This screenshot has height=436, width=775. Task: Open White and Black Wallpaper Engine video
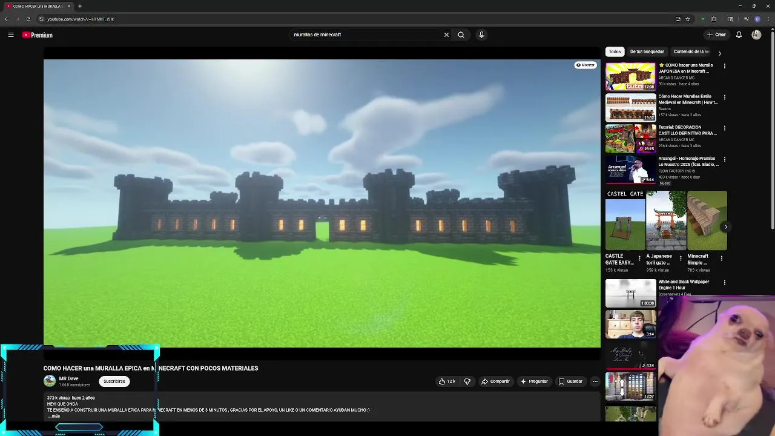(631, 293)
